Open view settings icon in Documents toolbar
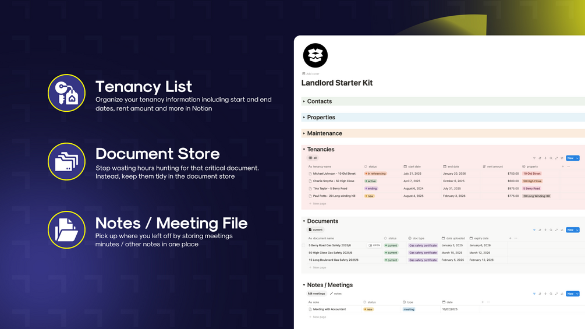Screen dimensions: 585x329 pyautogui.click(x=562, y=230)
